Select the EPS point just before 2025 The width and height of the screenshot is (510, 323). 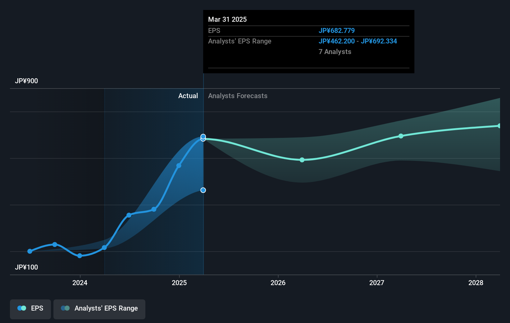tap(179, 166)
